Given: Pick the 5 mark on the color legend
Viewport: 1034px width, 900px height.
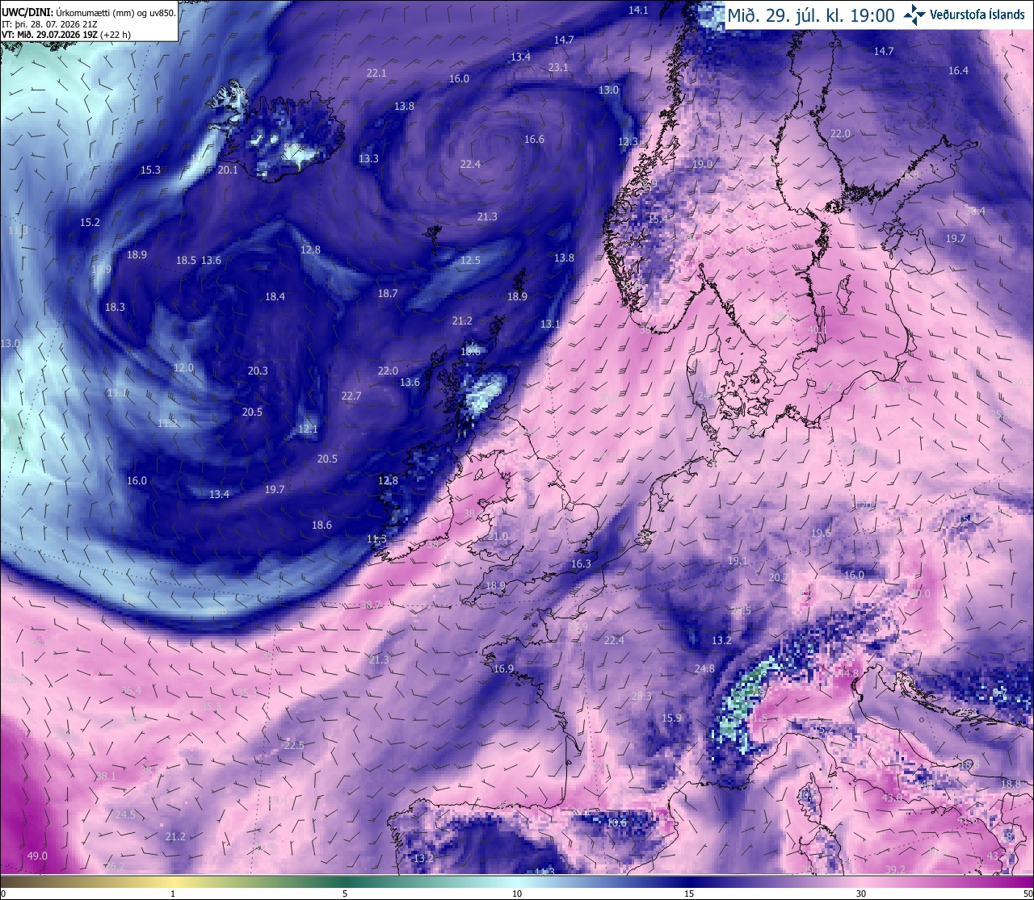Looking at the screenshot, I should point(345,894).
